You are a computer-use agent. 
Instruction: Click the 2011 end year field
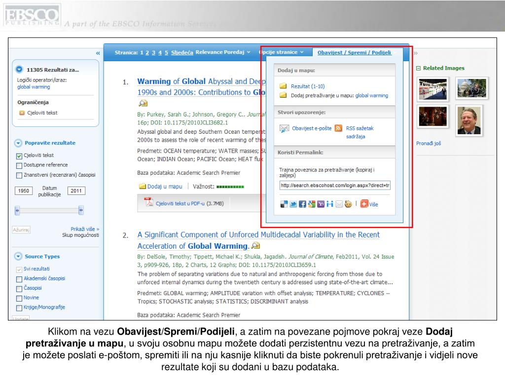[76, 191]
